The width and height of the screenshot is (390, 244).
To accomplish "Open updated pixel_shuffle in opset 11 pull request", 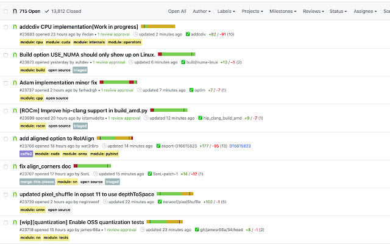I will [x=87, y=194].
